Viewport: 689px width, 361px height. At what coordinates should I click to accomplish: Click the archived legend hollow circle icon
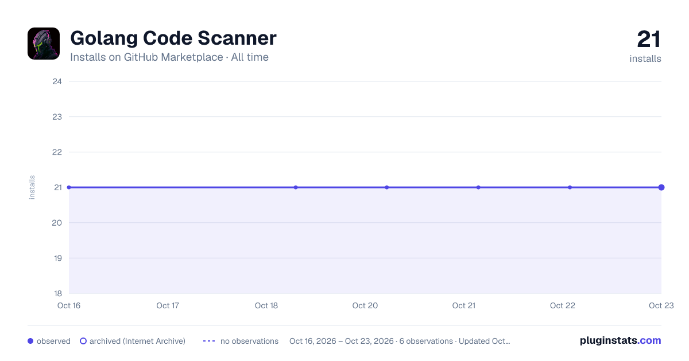click(83, 341)
